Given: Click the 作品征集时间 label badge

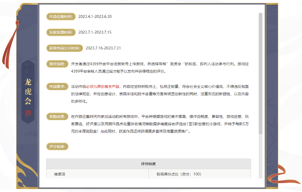Looking at the screenshot, I should click(x=61, y=17).
